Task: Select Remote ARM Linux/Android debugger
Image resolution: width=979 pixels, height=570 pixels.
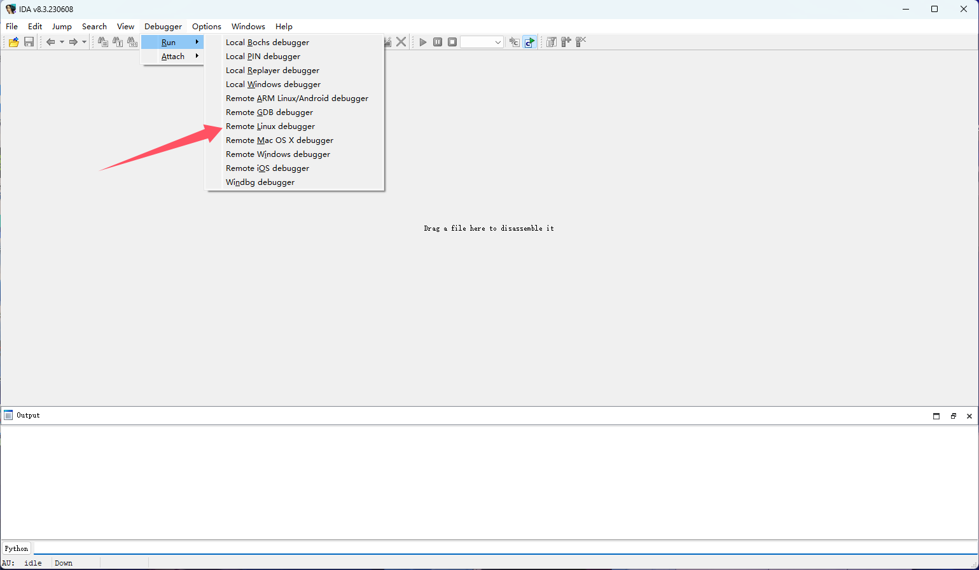Action: coord(295,98)
